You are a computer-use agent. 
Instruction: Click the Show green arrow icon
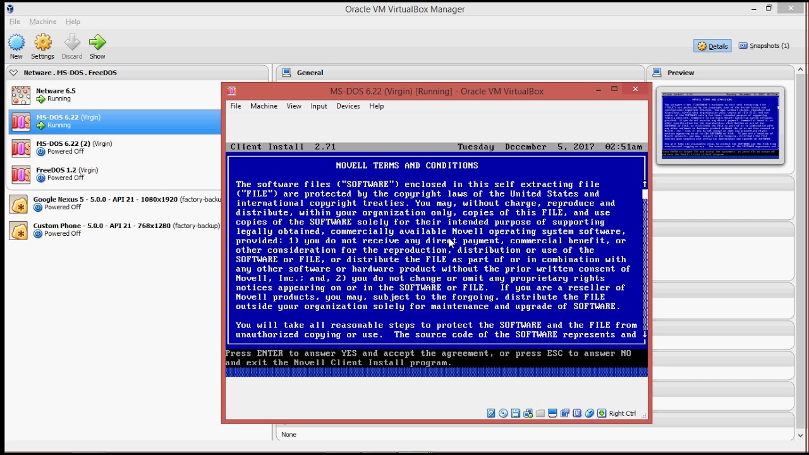click(x=97, y=42)
